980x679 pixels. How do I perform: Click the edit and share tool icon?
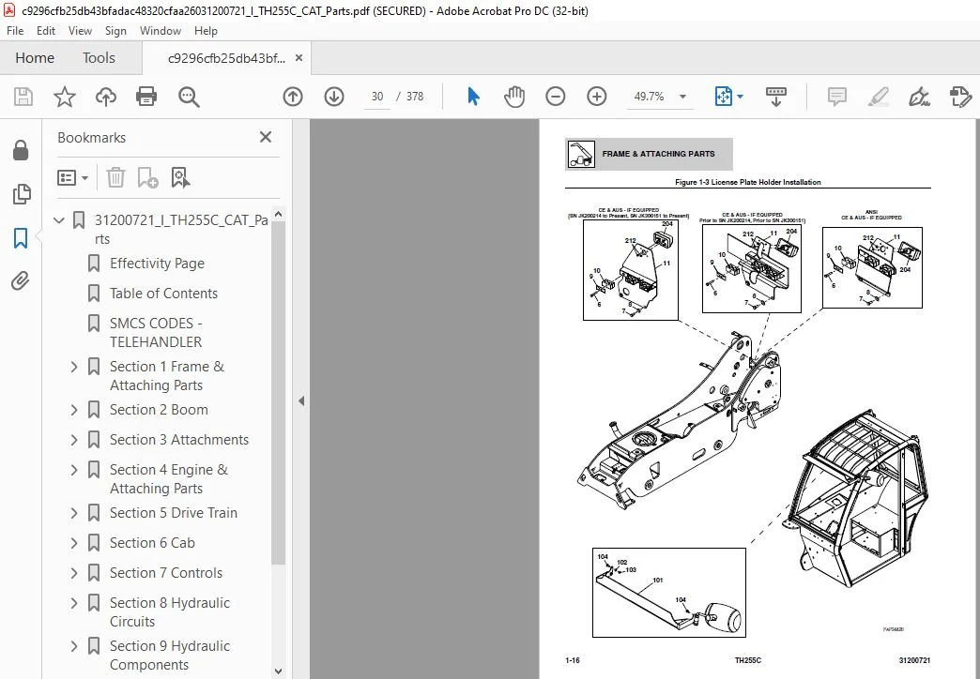click(960, 97)
